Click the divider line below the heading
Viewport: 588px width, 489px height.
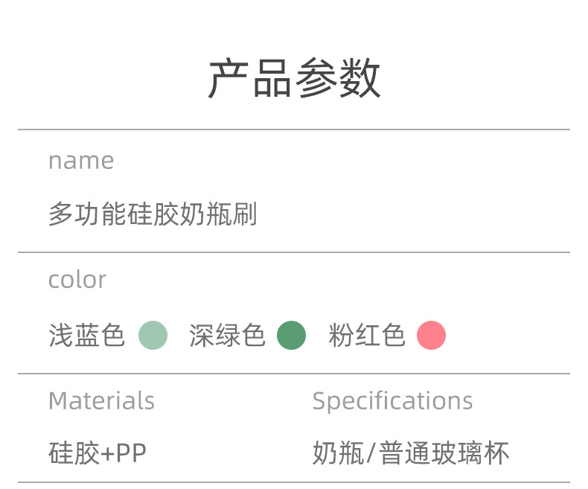click(294, 130)
